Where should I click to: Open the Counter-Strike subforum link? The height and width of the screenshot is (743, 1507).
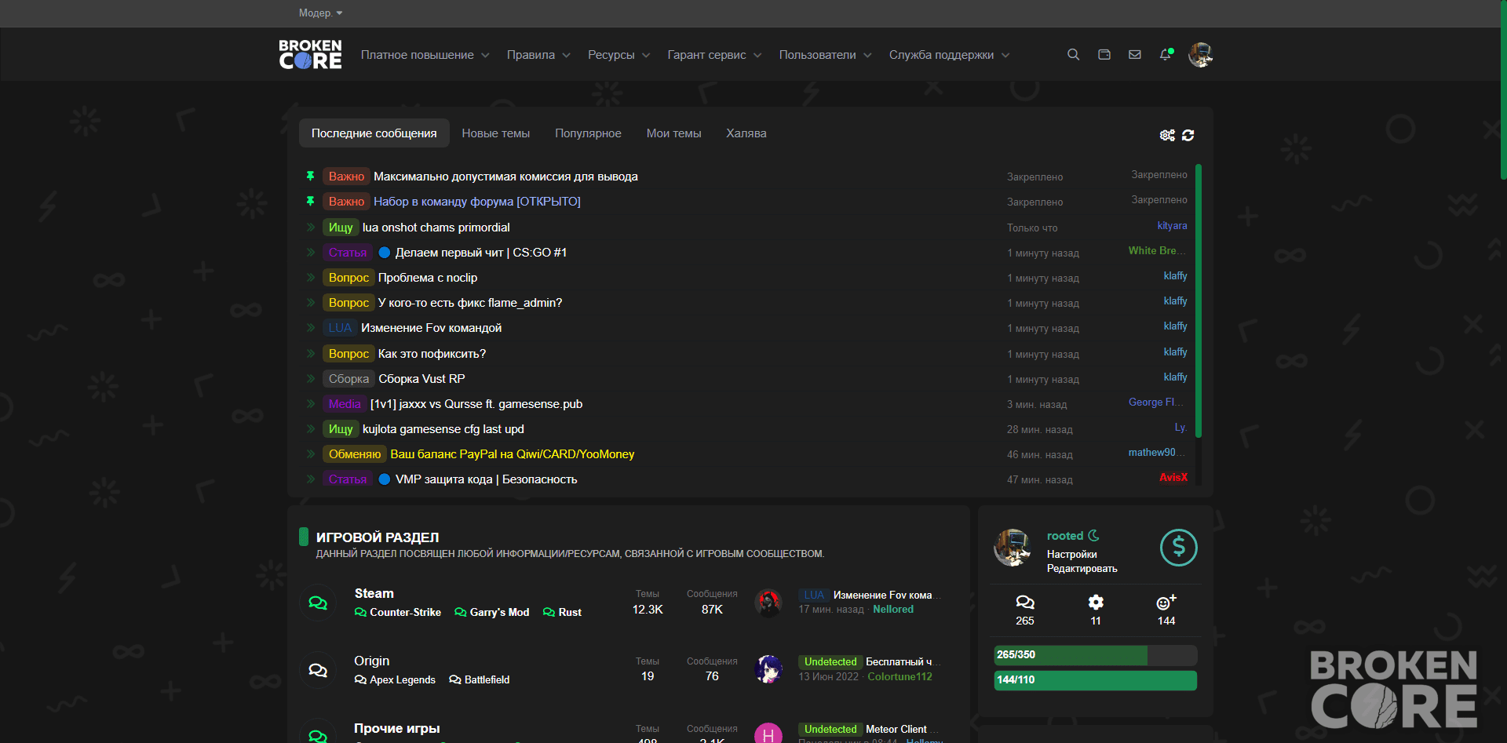pyautogui.click(x=398, y=613)
